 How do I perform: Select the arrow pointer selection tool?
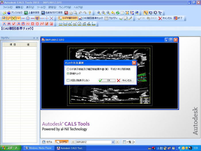(146, 13)
